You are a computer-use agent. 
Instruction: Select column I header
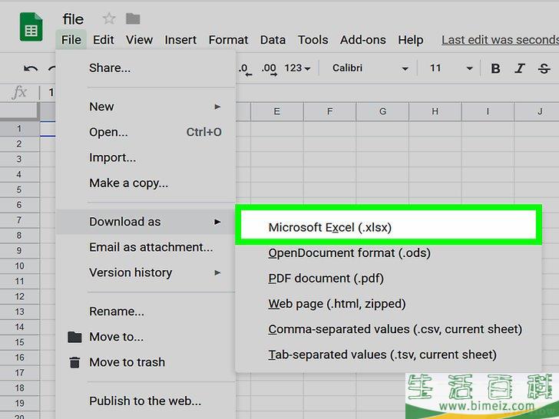(488, 111)
